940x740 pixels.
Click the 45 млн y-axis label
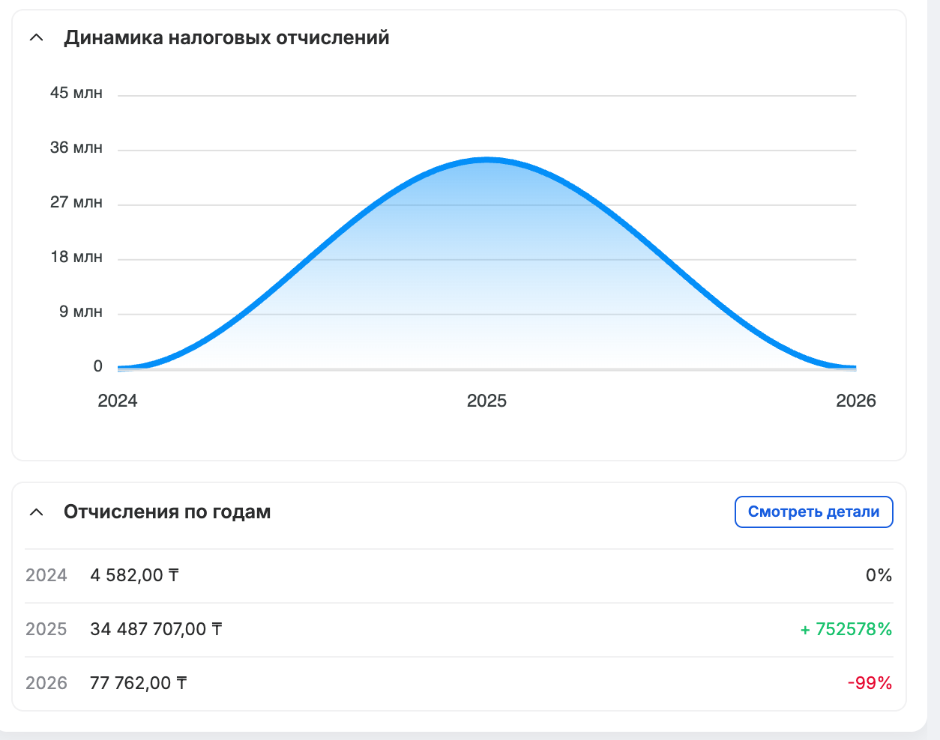pyautogui.click(x=76, y=93)
